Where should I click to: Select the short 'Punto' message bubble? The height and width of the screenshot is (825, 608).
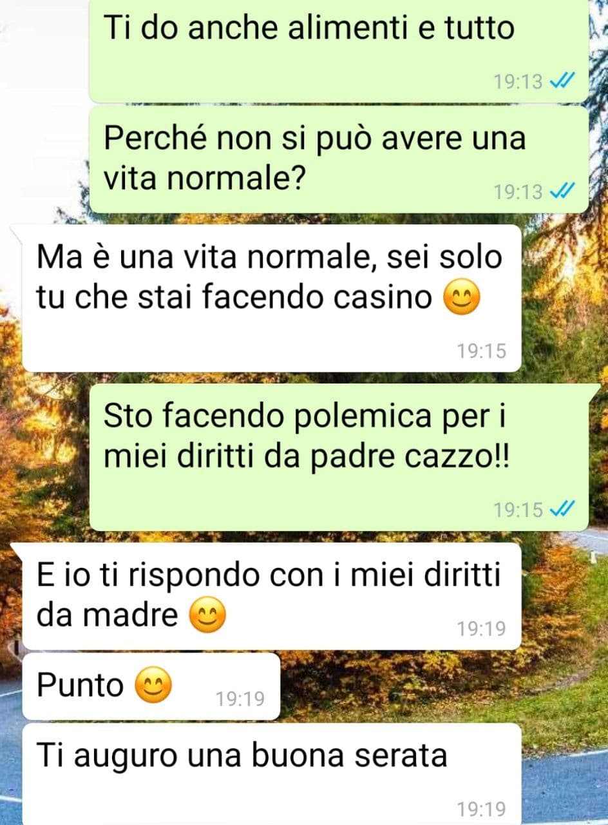151,686
